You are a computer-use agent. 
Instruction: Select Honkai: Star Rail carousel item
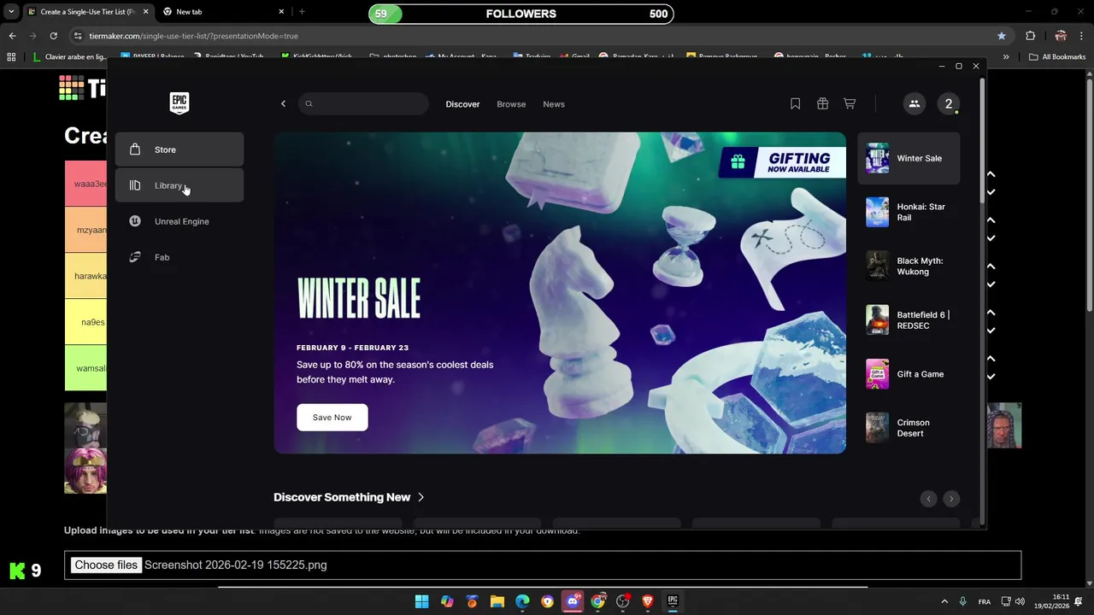(909, 212)
